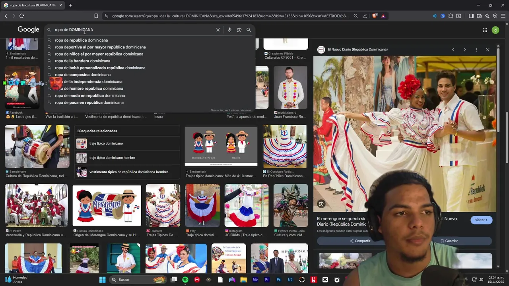Choose suggestion 'ropa de campesina dominicana'
The width and height of the screenshot is (509, 286).
point(83,75)
